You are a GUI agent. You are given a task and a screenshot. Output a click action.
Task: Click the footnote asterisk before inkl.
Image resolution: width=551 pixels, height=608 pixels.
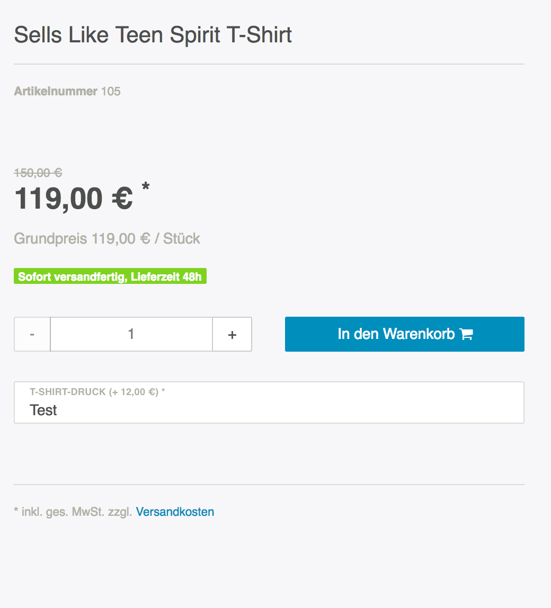tap(16, 512)
